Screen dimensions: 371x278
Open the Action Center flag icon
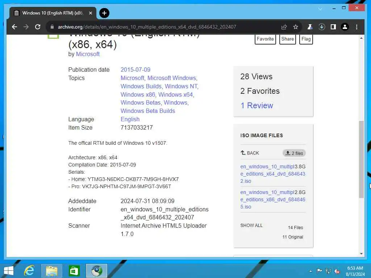[x=319, y=271]
